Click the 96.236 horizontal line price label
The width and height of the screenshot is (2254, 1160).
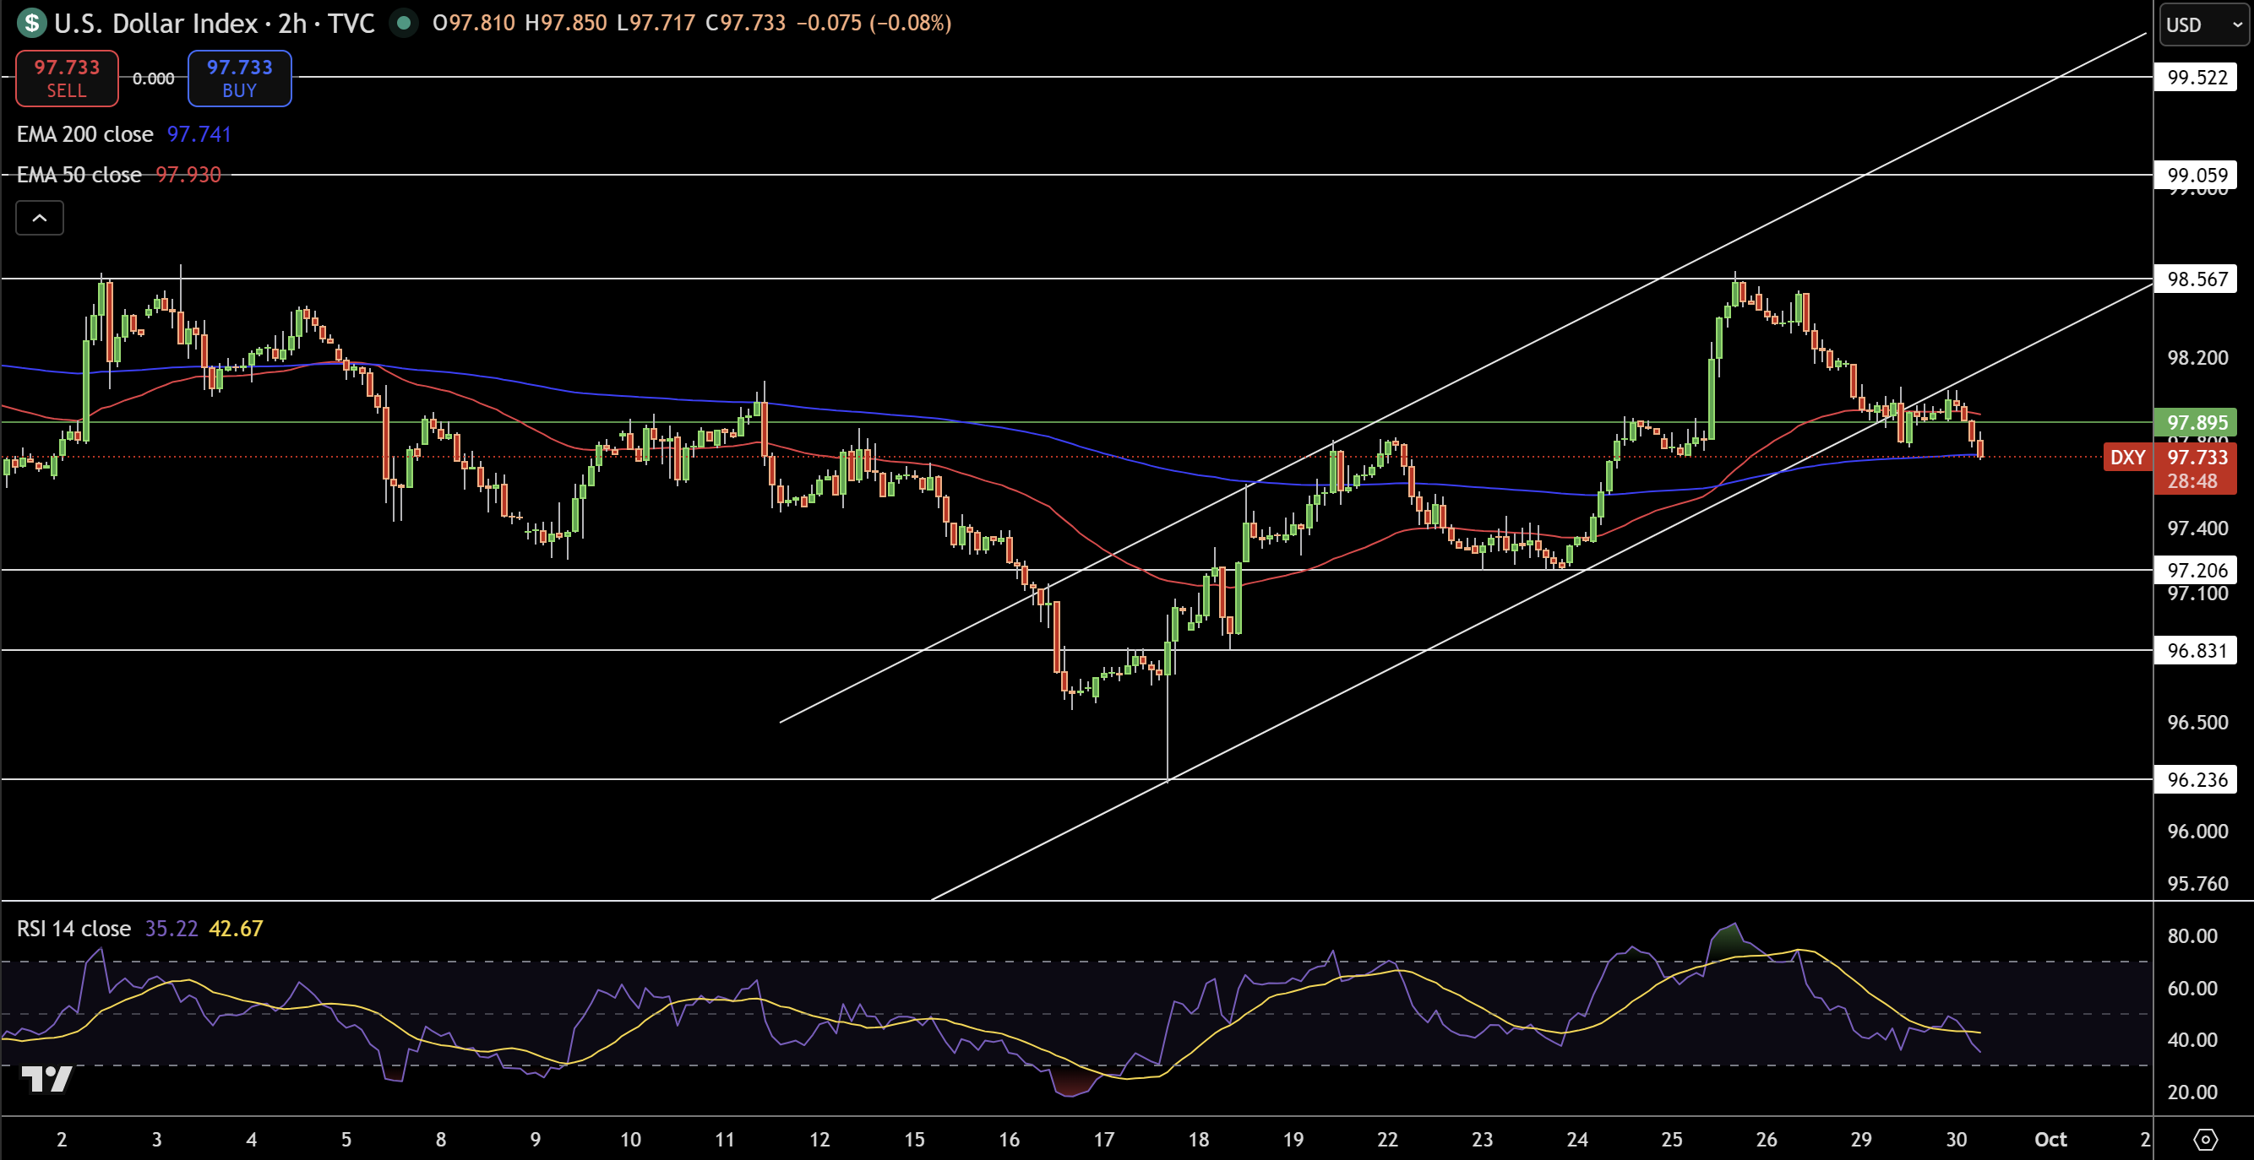(x=2197, y=780)
